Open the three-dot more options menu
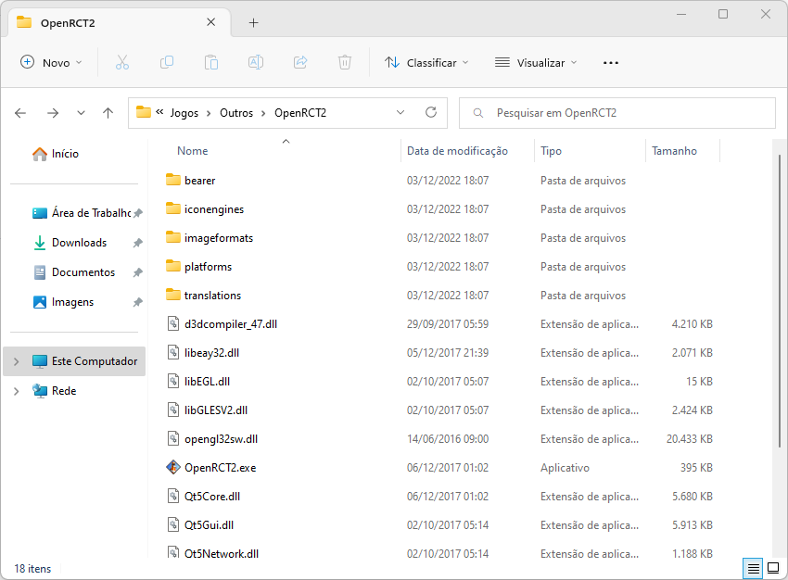This screenshot has width=788, height=580. 611,63
